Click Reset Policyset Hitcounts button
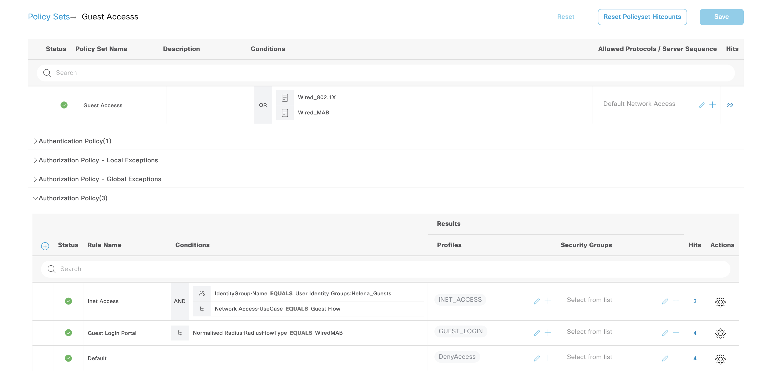The height and width of the screenshot is (379, 759). click(642, 17)
